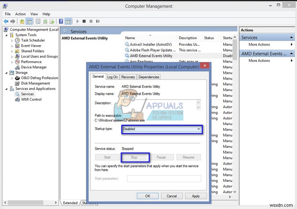Select Task Scheduler in the tree
This screenshot has height=209, width=297.
pos(33,40)
